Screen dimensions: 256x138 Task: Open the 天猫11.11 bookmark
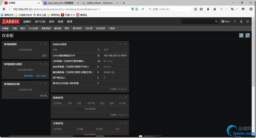(68, 15)
